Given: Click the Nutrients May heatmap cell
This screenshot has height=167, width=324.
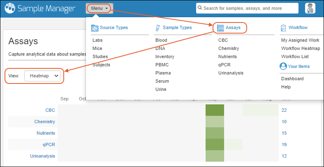Looking at the screenshot, I should coord(215,133).
